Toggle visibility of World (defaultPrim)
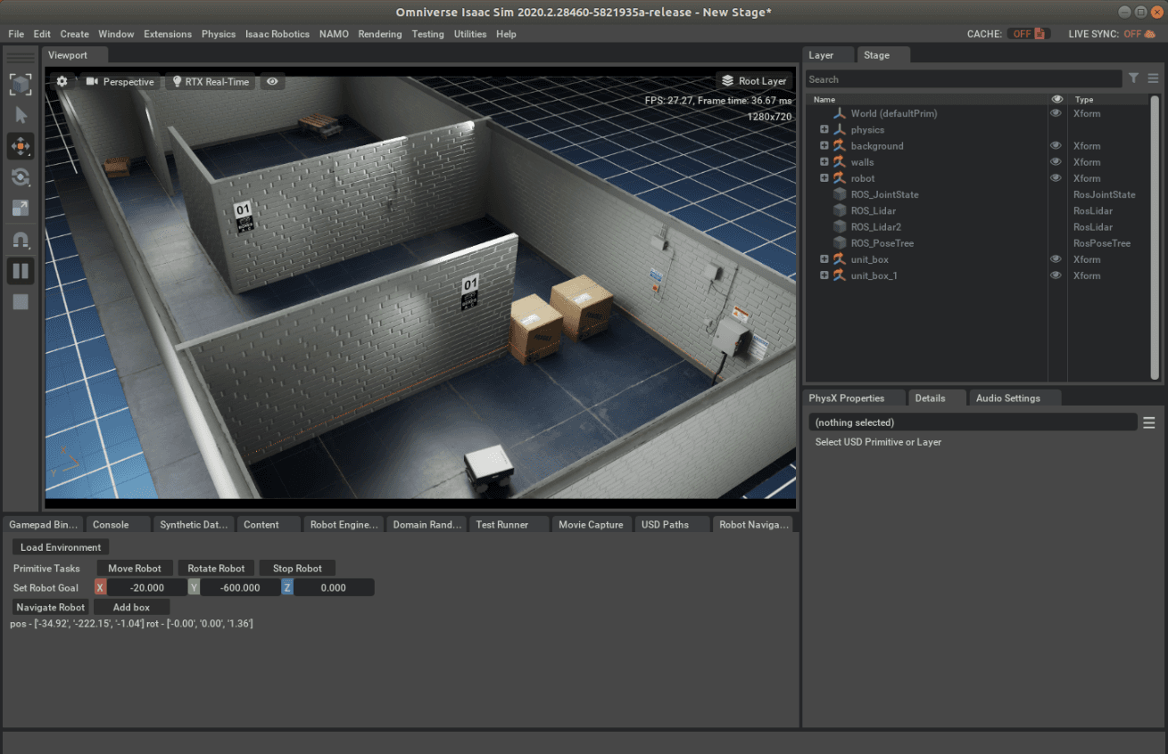 point(1056,113)
